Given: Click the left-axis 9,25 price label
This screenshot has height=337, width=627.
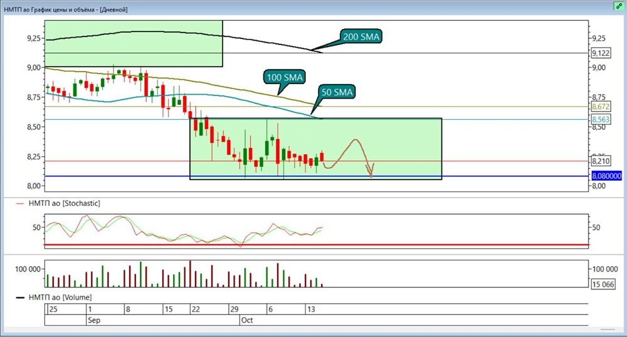Looking at the screenshot, I should point(34,38).
